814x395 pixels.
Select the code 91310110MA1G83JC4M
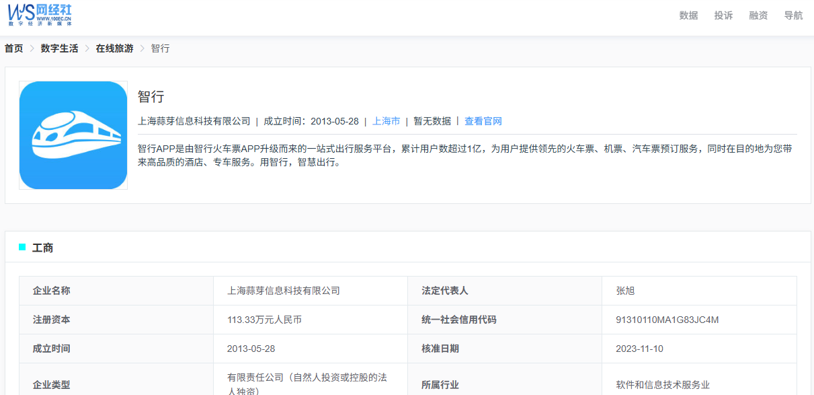click(667, 320)
